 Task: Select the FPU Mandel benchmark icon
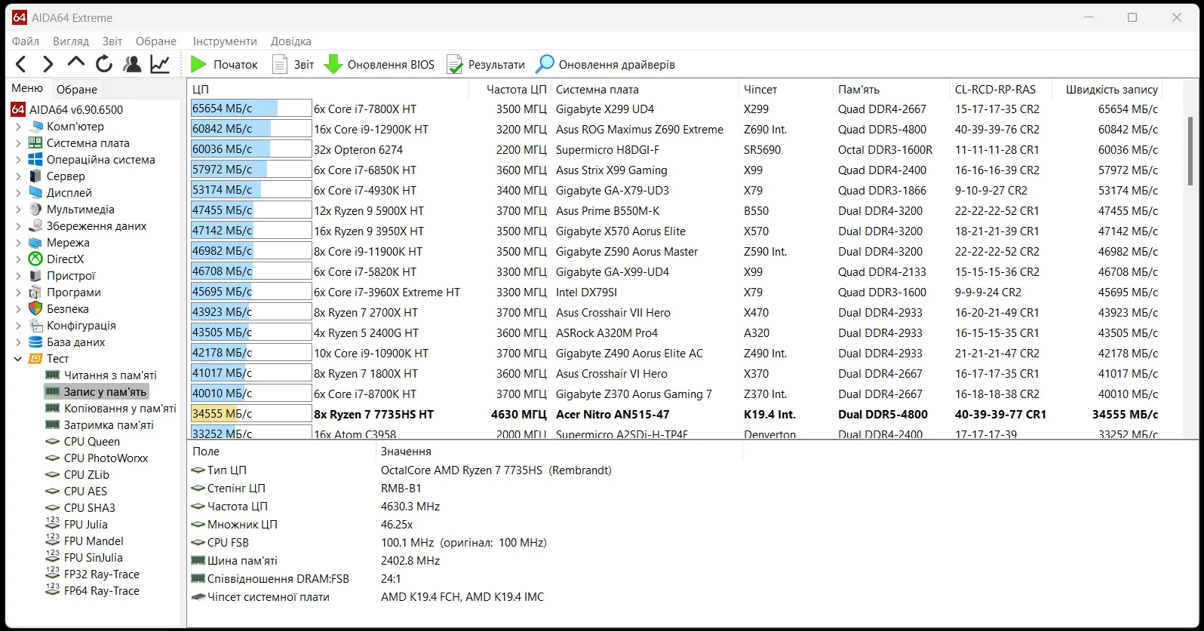pyautogui.click(x=52, y=541)
